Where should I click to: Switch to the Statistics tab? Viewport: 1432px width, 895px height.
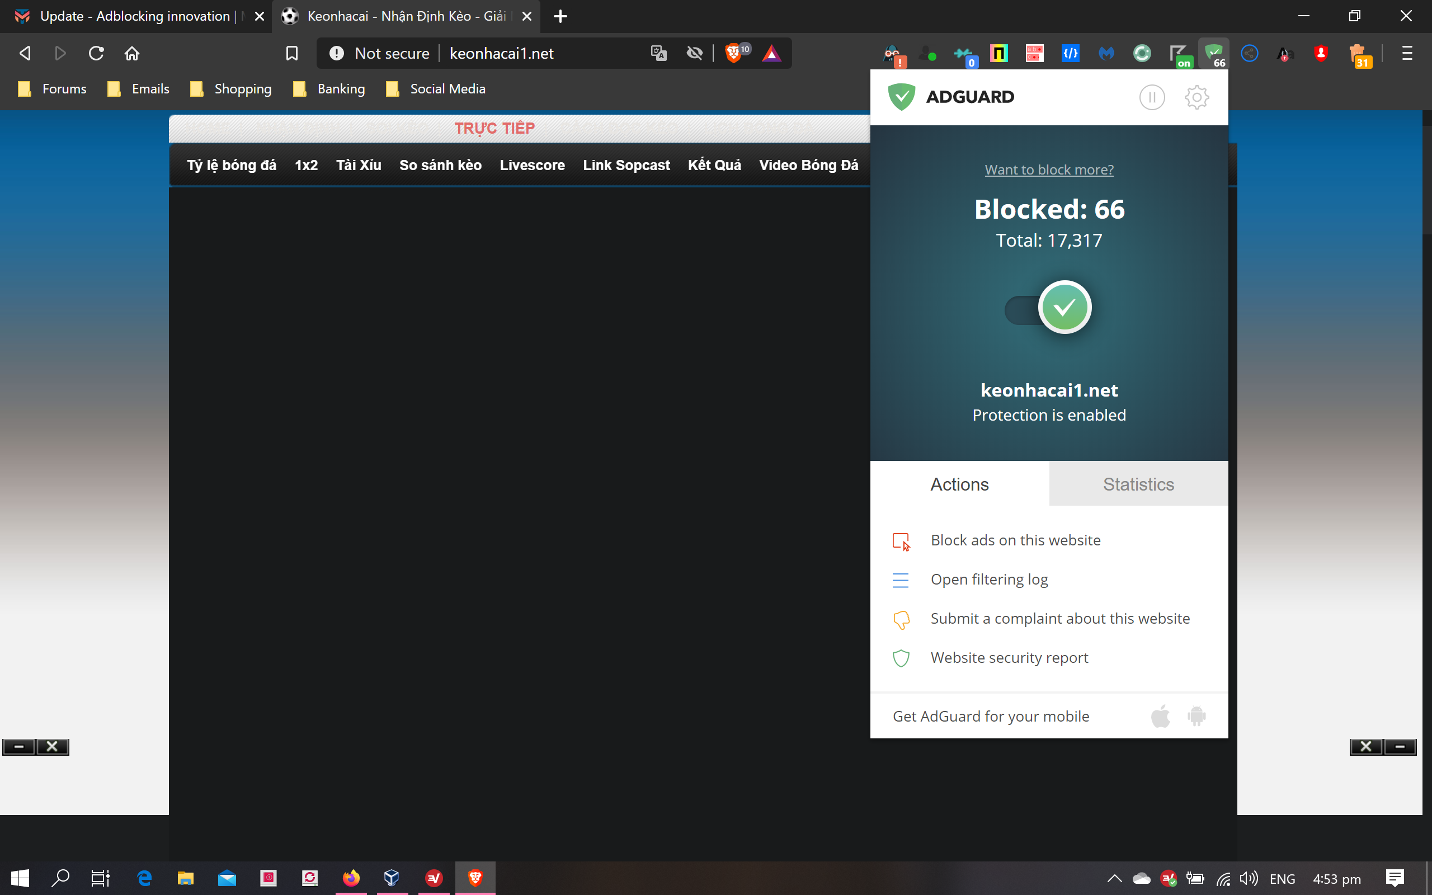[x=1138, y=484]
